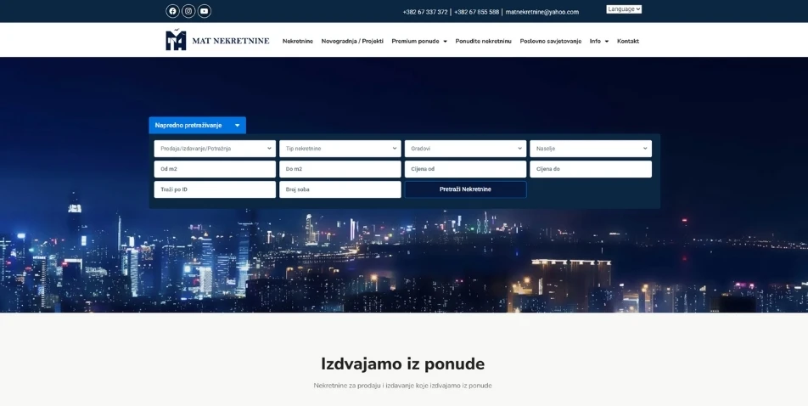Open the Language selector dropdown
The height and width of the screenshot is (406, 808).
pyautogui.click(x=624, y=9)
